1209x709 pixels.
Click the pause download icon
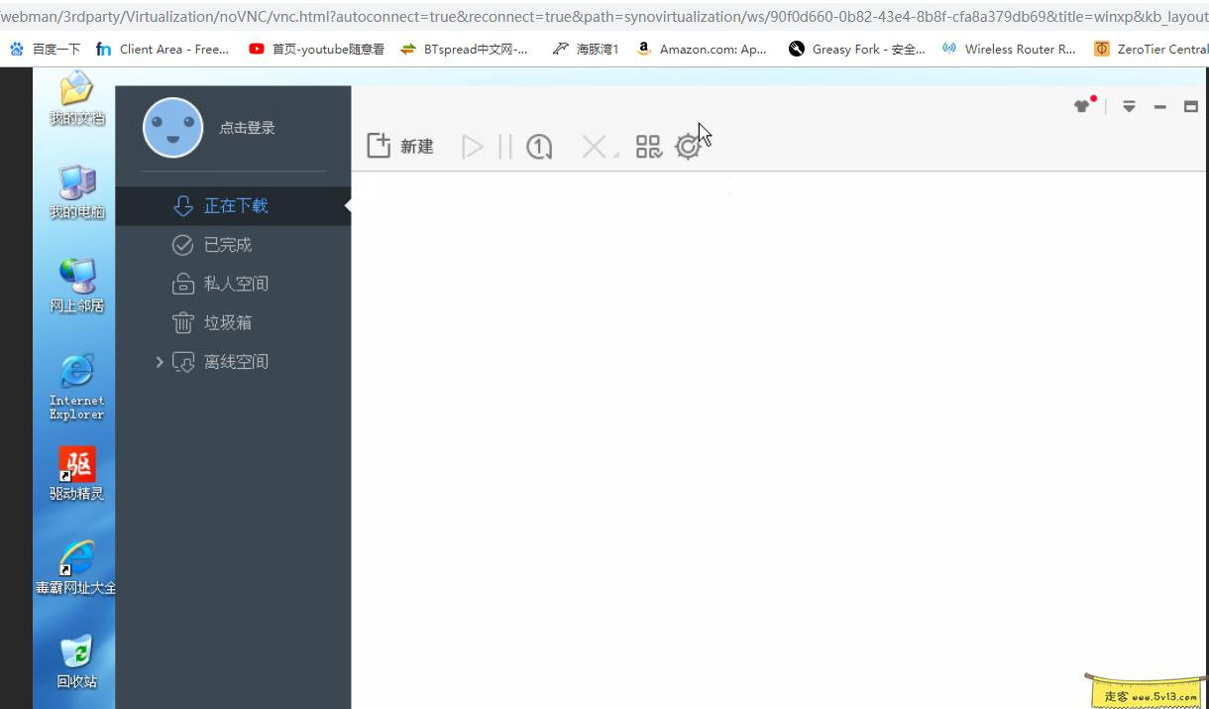pyautogui.click(x=505, y=147)
